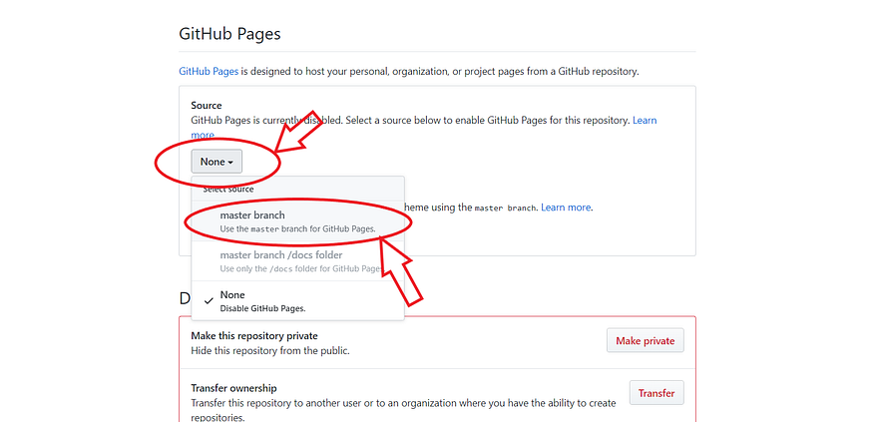Viewport: 873px width, 422px height.
Task: Select None to disable GitHub Pages
Action: (298, 300)
